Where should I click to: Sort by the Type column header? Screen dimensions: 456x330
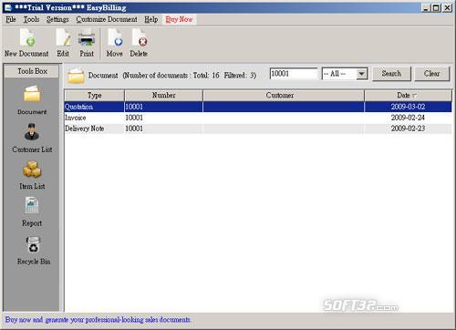tap(94, 95)
